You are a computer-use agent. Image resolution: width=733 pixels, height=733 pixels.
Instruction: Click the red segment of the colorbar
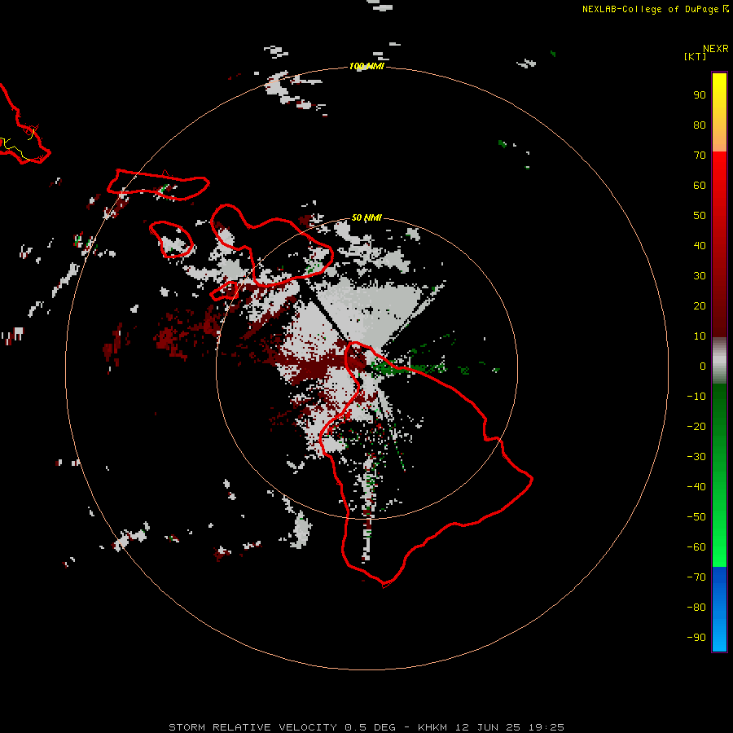coord(719,244)
